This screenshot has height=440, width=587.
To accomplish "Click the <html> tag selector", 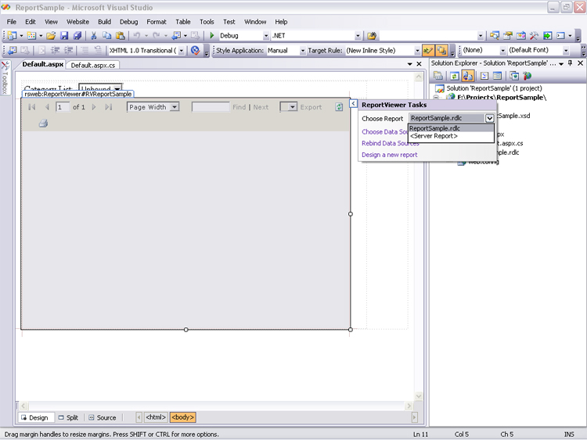I will click(156, 417).
